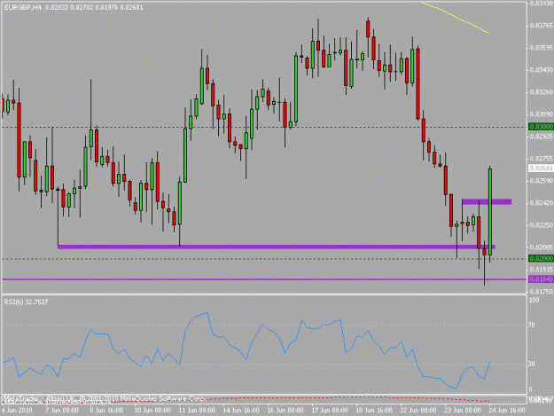Click the 0.83090 price axis label
The image size is (554, 416).
pyautogui.click(x=542, y=114)
